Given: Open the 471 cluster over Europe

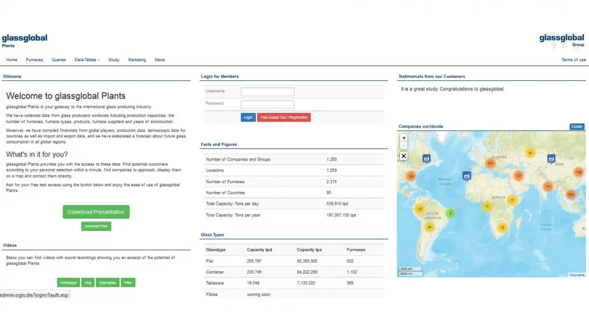Looking at the screenshot, I should [490, 163].
